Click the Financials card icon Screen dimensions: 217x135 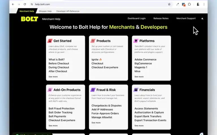point(136,90)
